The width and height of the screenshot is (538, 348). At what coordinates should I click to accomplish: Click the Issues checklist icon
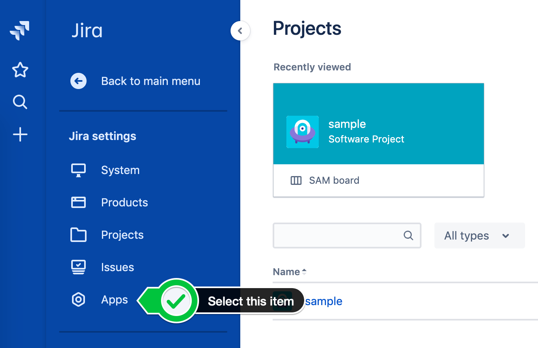pos(78,267)
